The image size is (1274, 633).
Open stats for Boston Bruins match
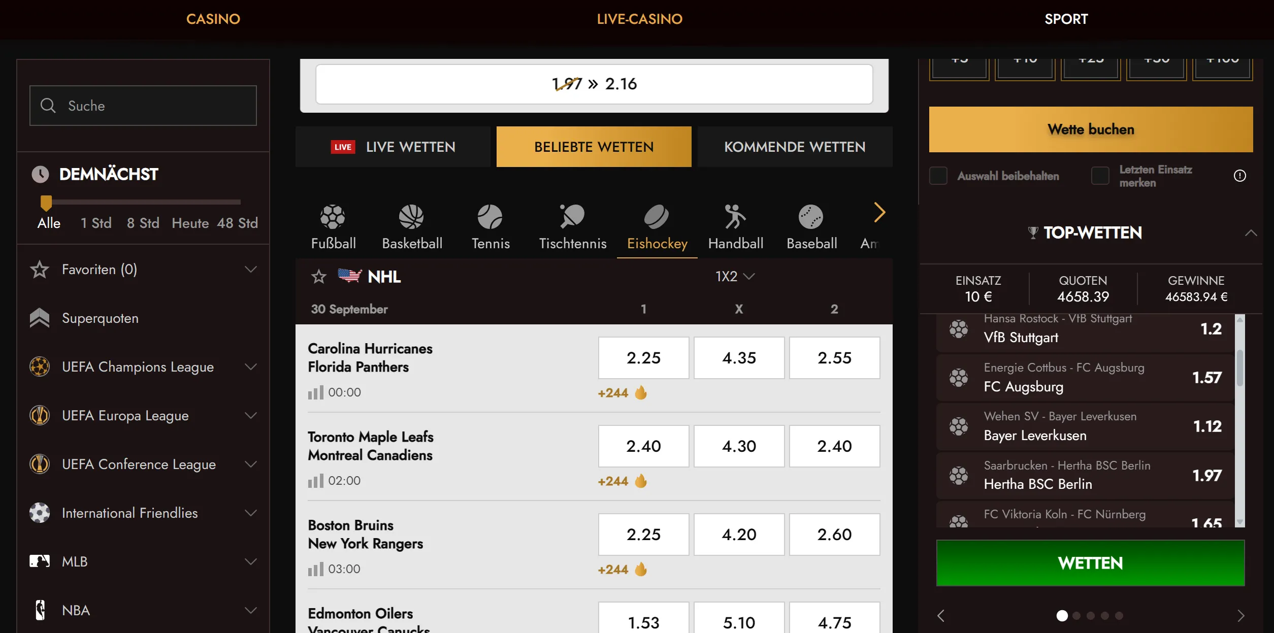(315, 569)
